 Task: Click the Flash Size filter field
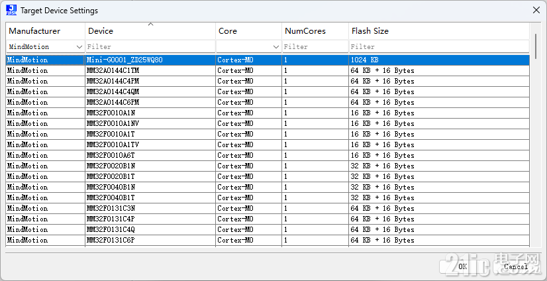tap(439, 47)
